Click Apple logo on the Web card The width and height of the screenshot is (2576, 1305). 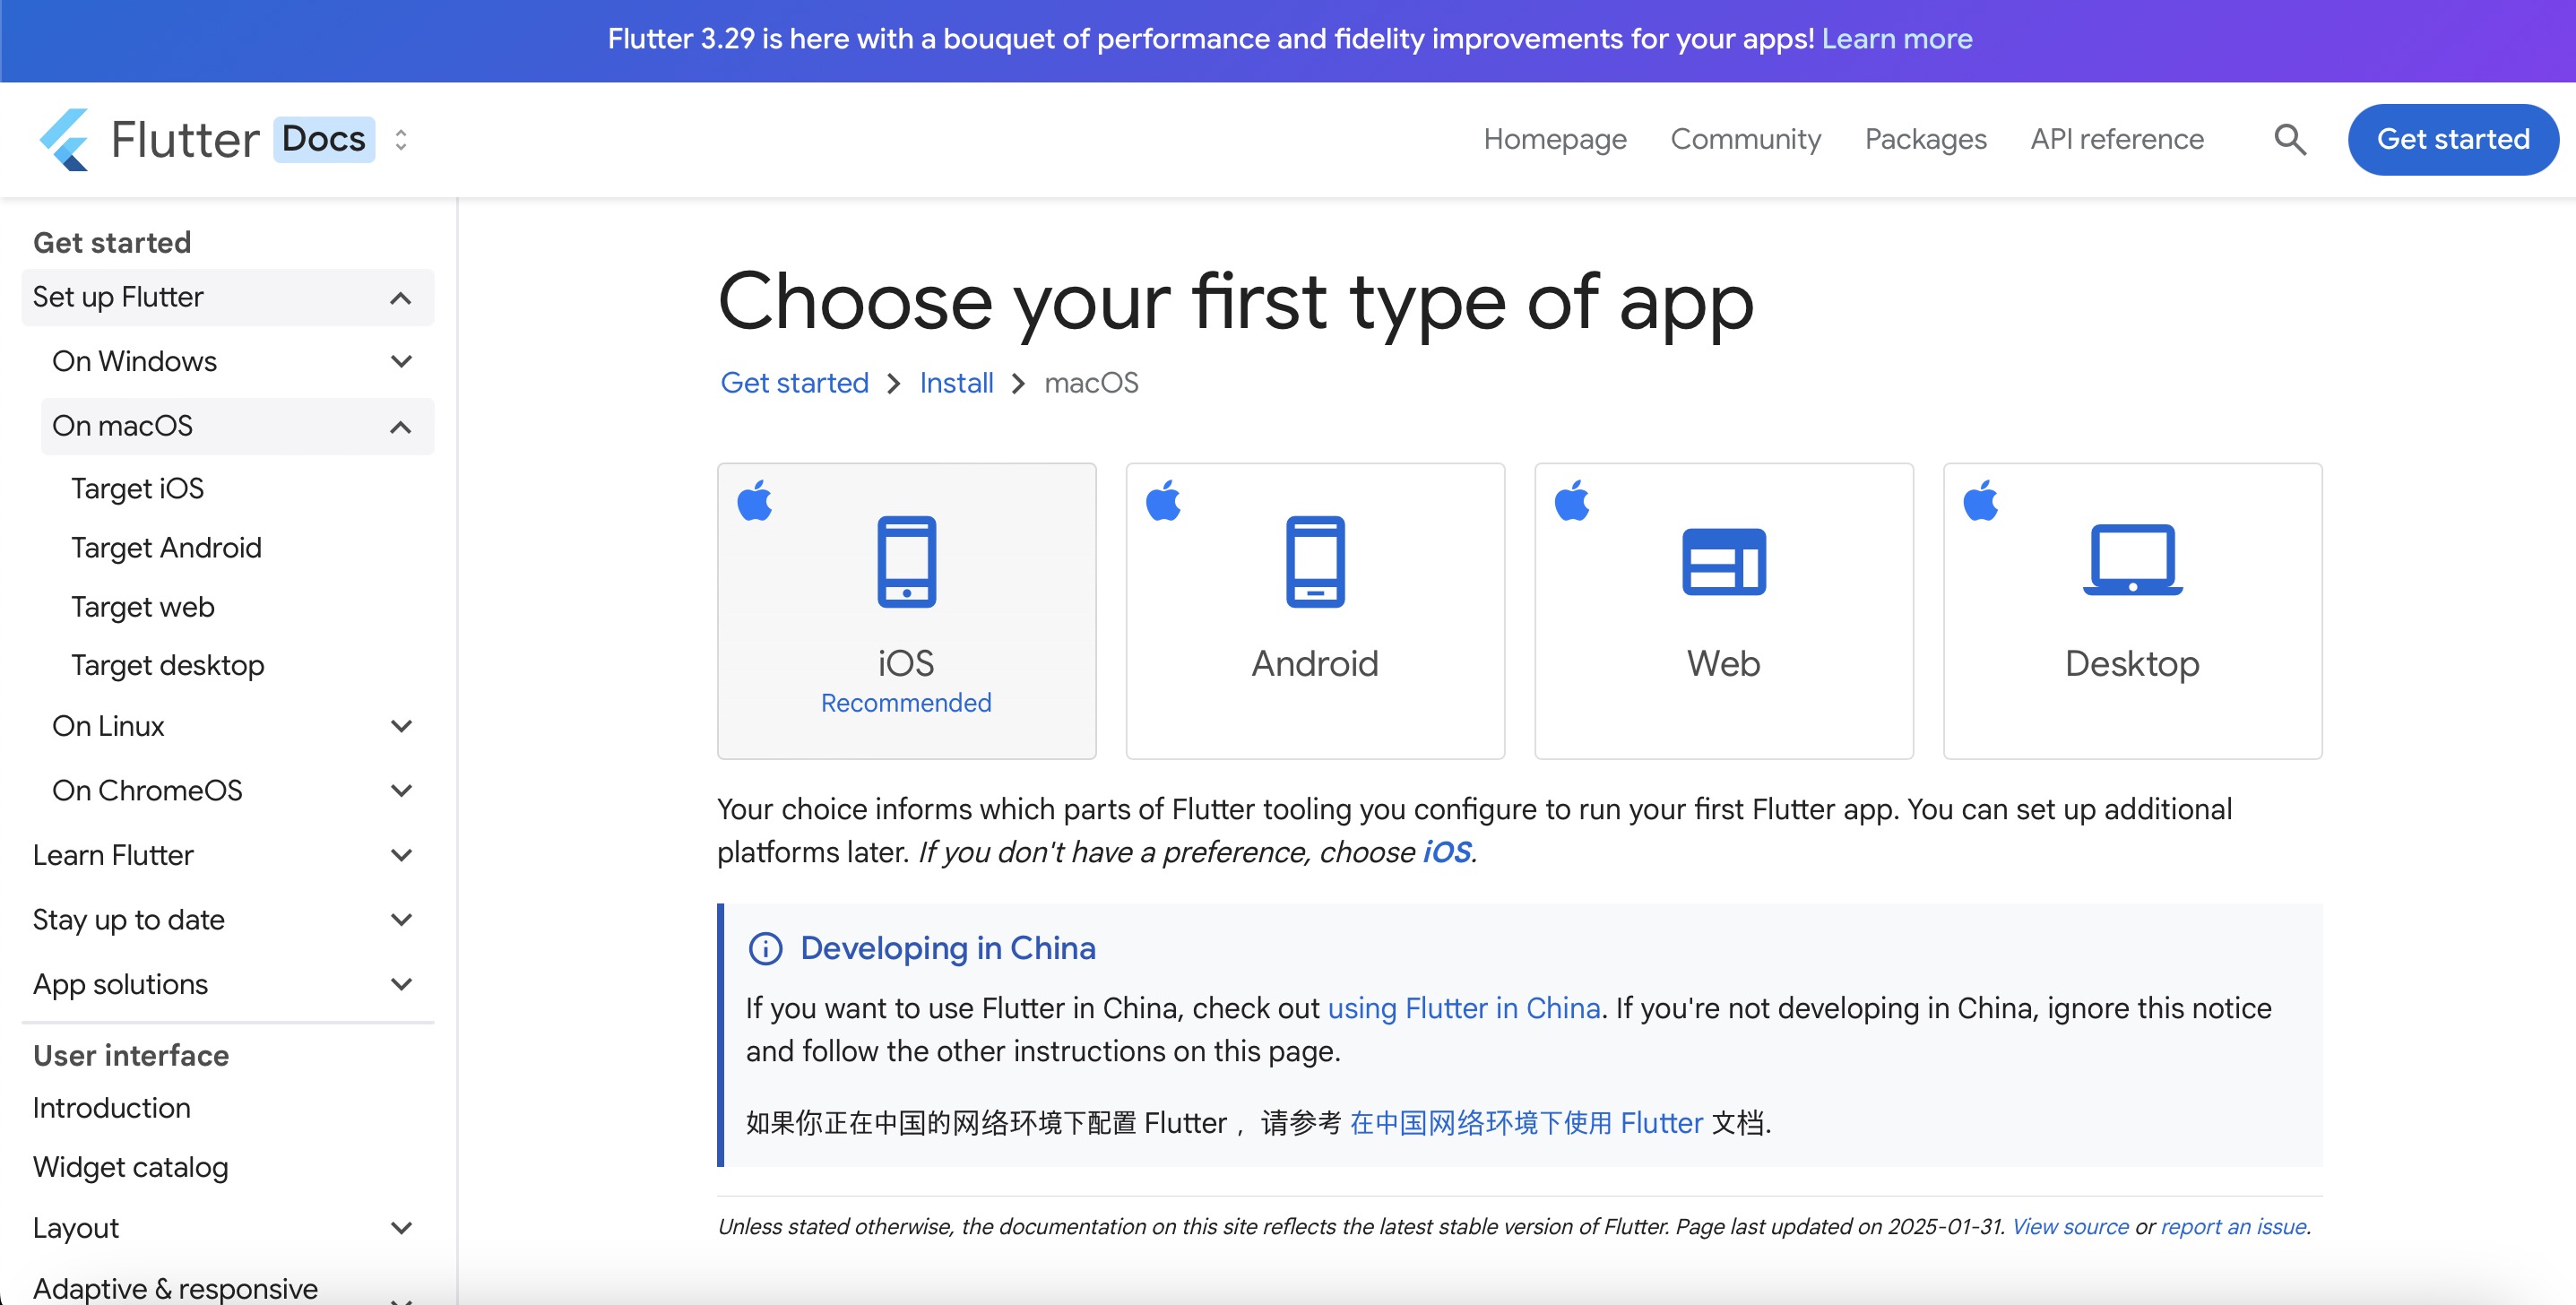pyautogui.click(x=1572, y=500)
